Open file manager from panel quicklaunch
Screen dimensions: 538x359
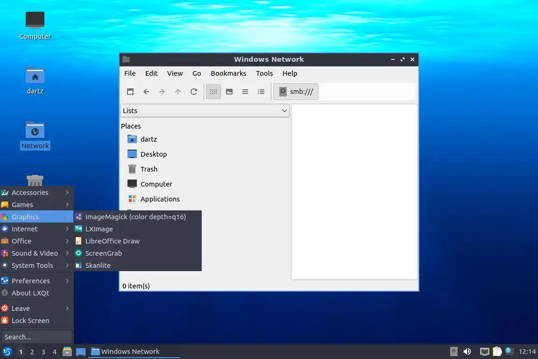(x=67, y=352)
